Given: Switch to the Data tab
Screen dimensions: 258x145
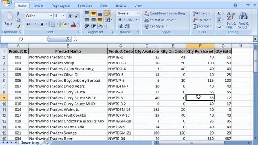Looking at the screenshot, I should pos(104,6).
